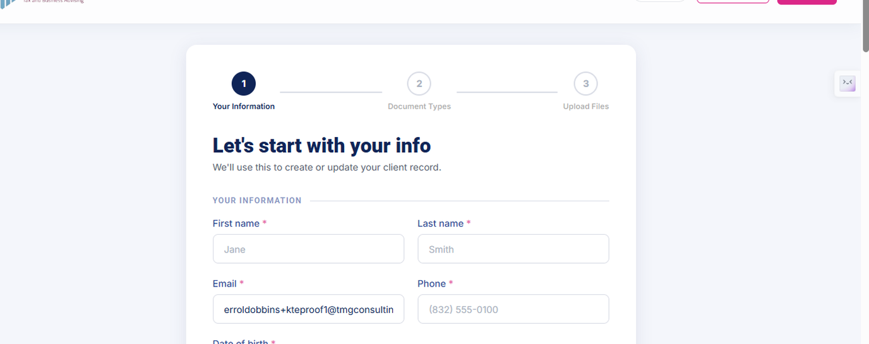
Task: Jump to step 2 circle in progress tracker
Action: [419, 83]
